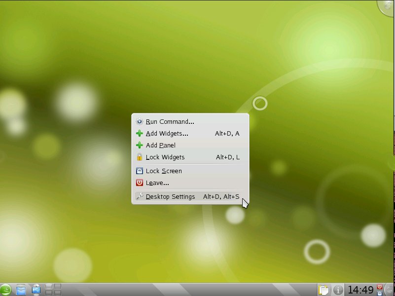
Task: Click the wrench icon beside Desktop Settings
Action: (140, 196)
